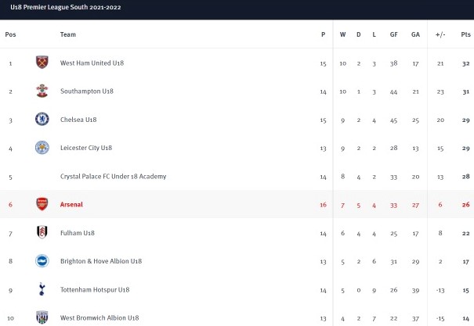Select the Fulham badge icon
The image size is (474, 326).
point(42,232)
